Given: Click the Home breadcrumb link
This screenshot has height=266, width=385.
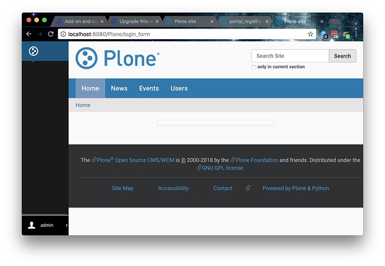Looking at the screenshot, I should click(x=83, y=105).
